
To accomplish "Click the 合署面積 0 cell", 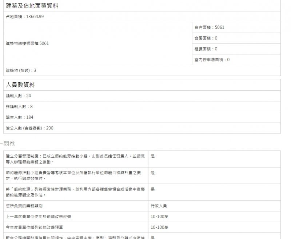I will tap(206, 38).
